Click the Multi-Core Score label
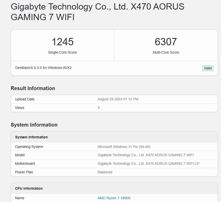221x202 pixels. coord(166,52)
